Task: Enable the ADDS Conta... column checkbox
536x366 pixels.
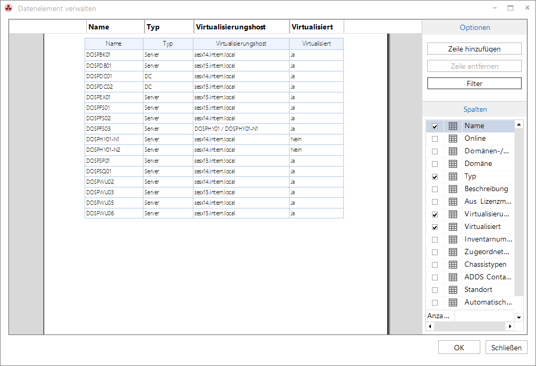Action: (435, 277)
